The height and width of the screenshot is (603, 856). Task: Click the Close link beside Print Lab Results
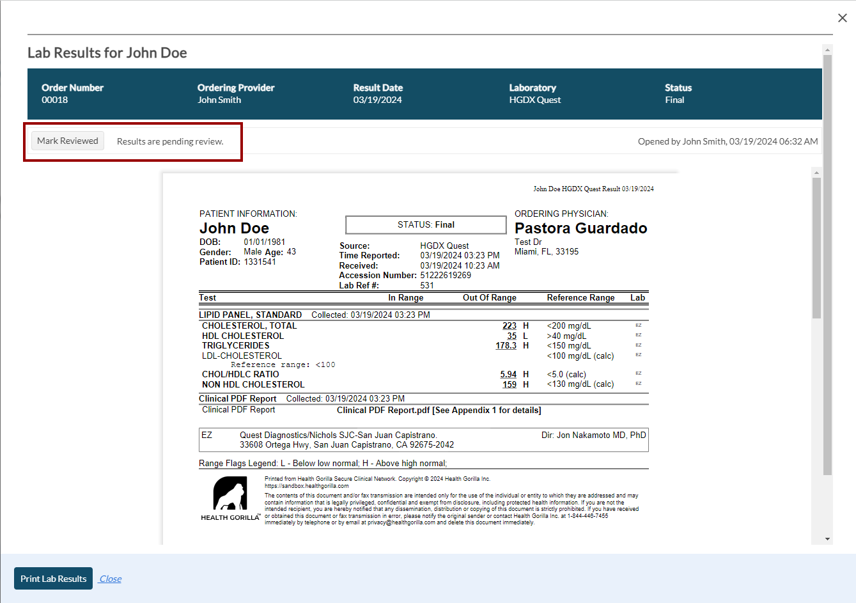pos(110,579)
